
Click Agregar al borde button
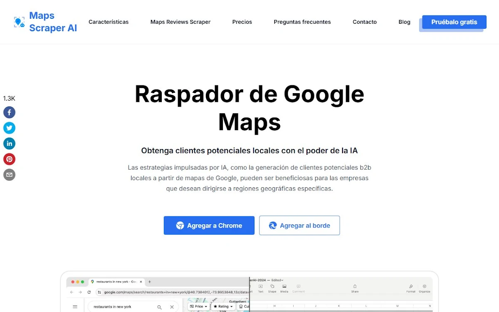click(299, 225)
